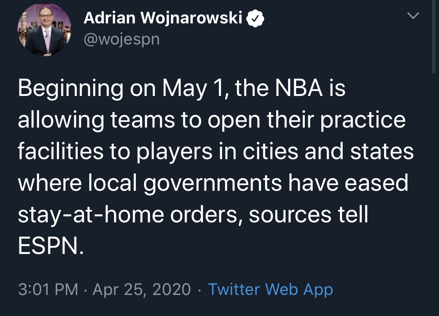Click the Twitter Web App source link
The image size is (439, 316).
(270, 289)
